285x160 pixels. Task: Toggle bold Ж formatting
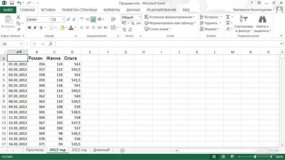[29, 28]
